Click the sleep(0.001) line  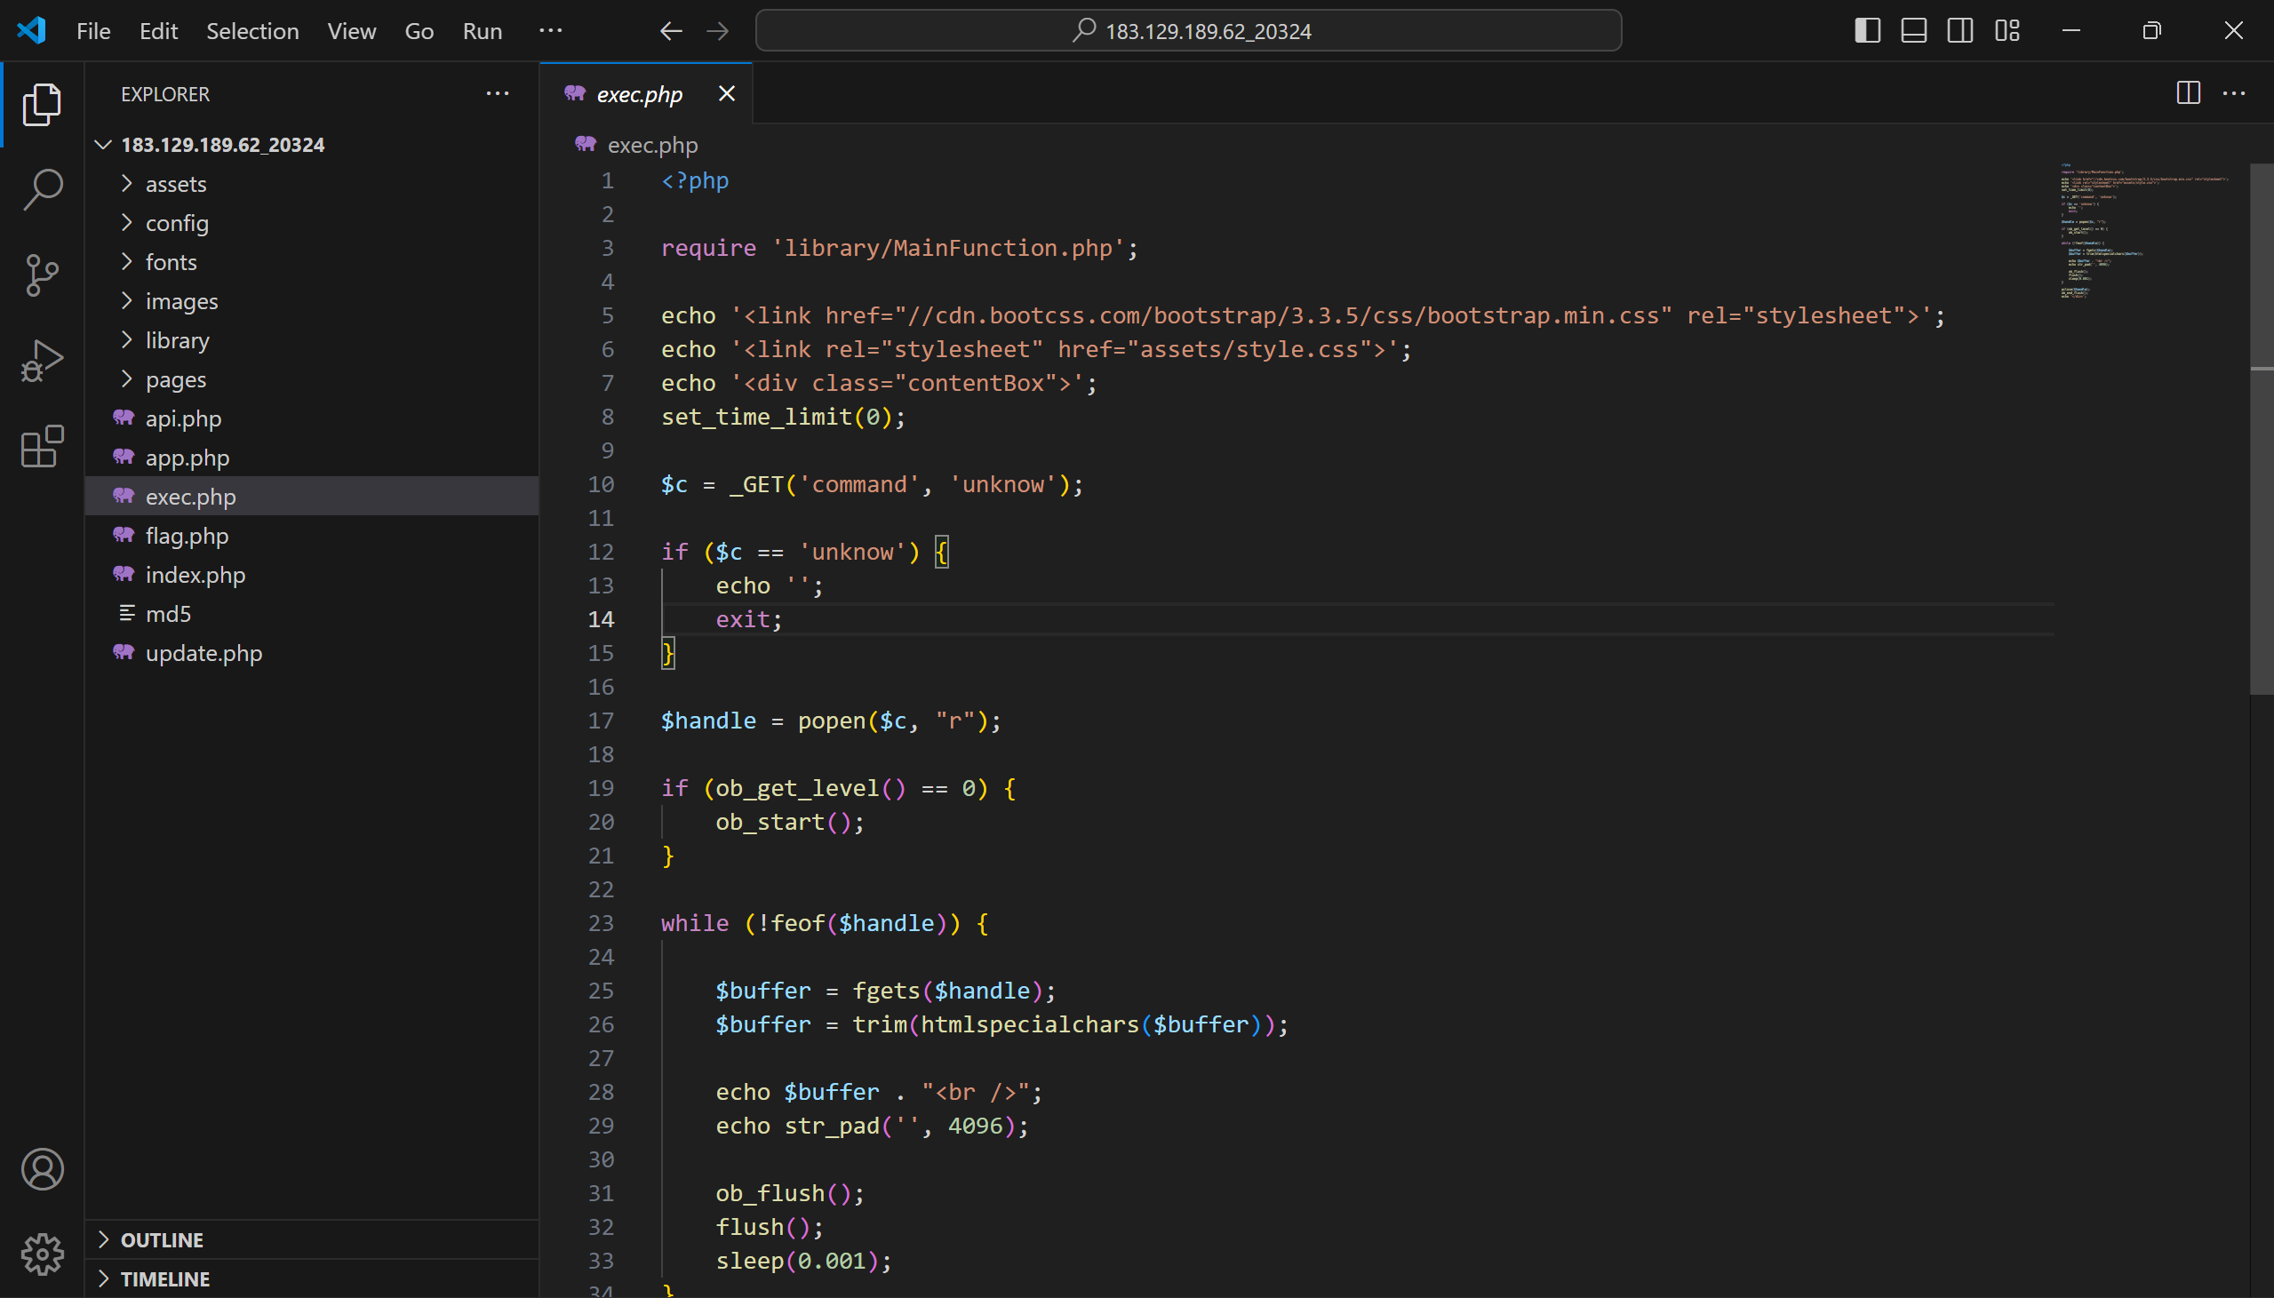(803, 1262)
